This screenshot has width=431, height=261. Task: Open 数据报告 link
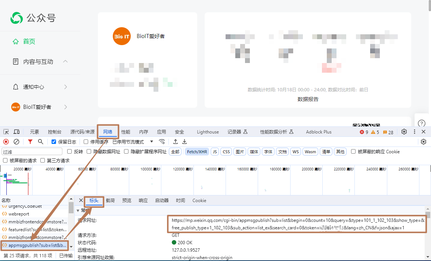308,99
